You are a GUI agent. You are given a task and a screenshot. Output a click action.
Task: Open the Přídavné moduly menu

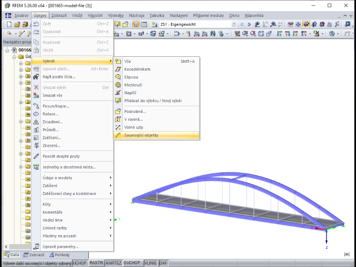point(208,15)
